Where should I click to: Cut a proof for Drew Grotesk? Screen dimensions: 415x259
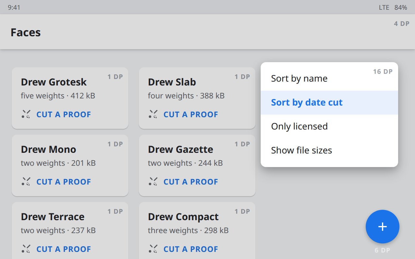tap(64, 114)
